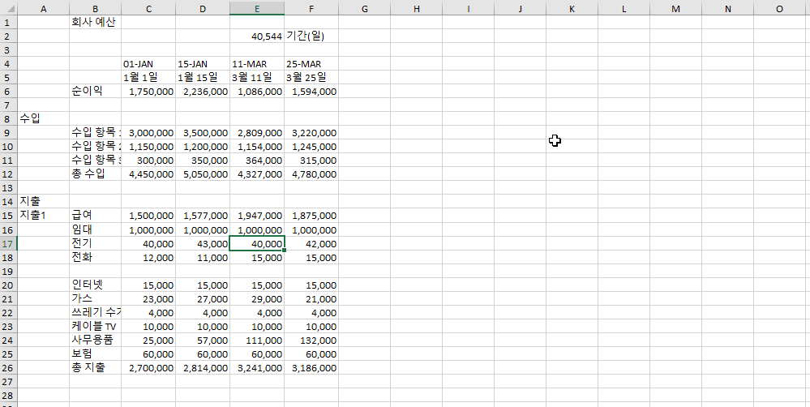Click office supplies value 132,000

pyautogui.click(x=311, y=340)
